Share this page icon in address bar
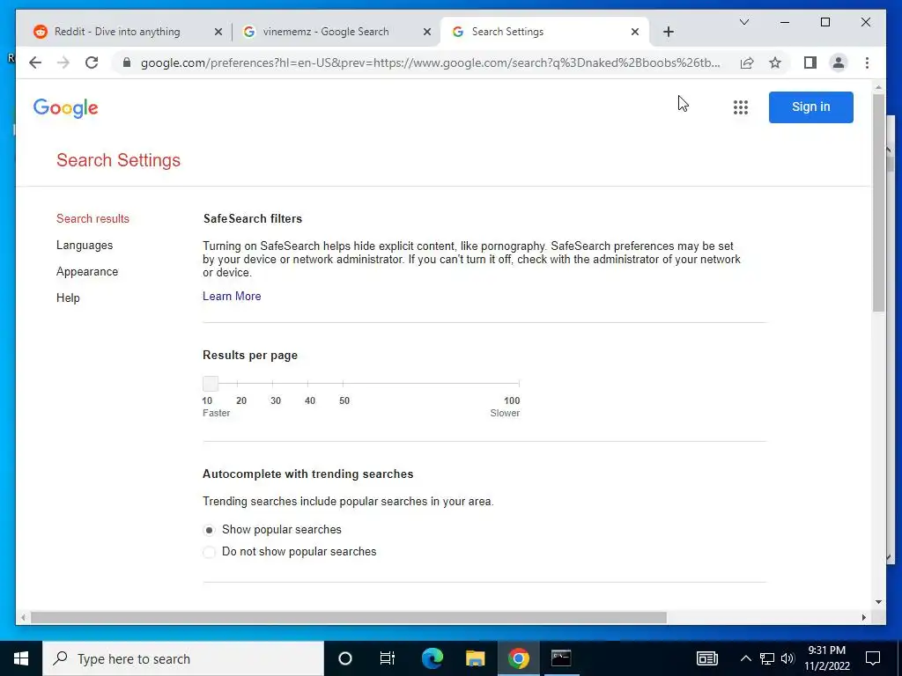The width and height of the screenshot is (902, 676). click(747, 62)
